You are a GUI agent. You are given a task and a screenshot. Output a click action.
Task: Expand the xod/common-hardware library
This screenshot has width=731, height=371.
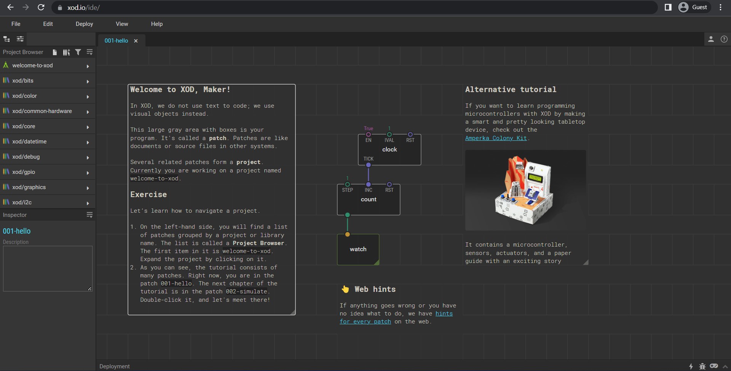click(x=42, y=111)
